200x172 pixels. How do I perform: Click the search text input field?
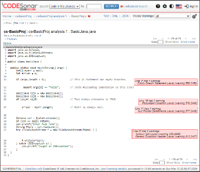click(x=94, y=6)
